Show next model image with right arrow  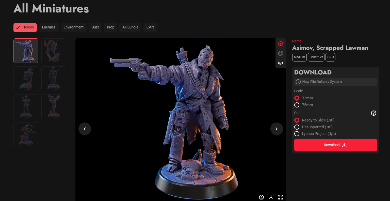tap(277, 129)
